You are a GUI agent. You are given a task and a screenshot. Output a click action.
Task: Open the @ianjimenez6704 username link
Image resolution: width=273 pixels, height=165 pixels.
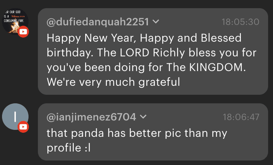point(91,117)
